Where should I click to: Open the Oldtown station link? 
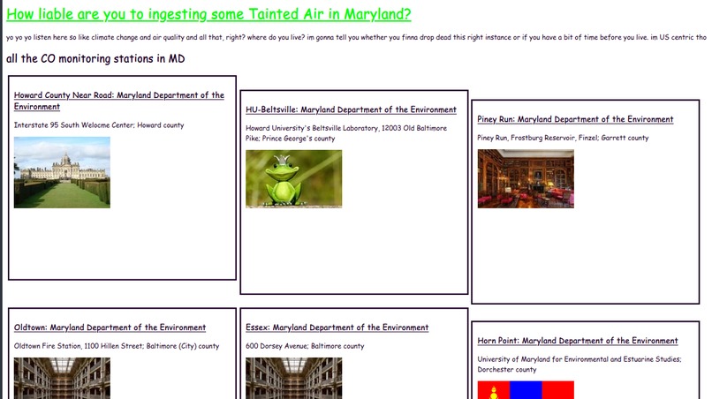click(110, 327)
